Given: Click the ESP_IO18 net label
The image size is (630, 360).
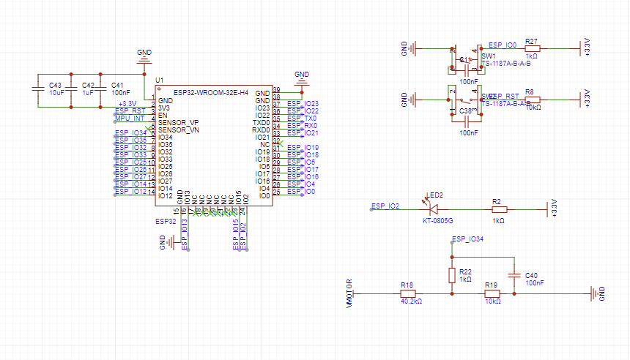Looking at the screenshot, I should [303, 155].
